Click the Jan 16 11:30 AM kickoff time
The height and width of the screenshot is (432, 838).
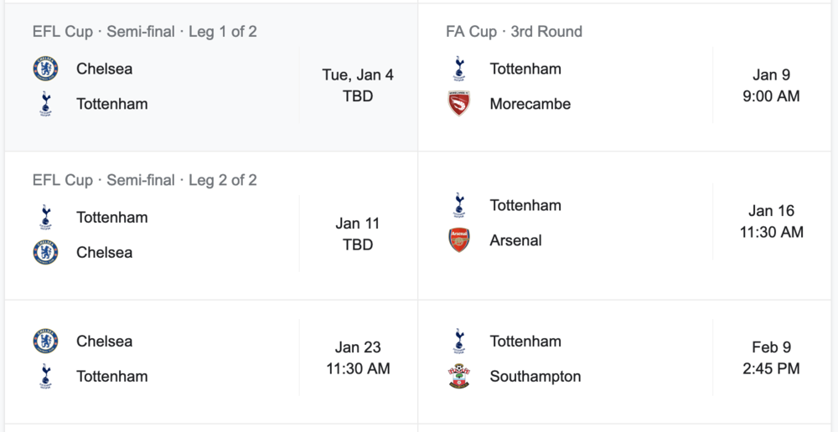771,221
